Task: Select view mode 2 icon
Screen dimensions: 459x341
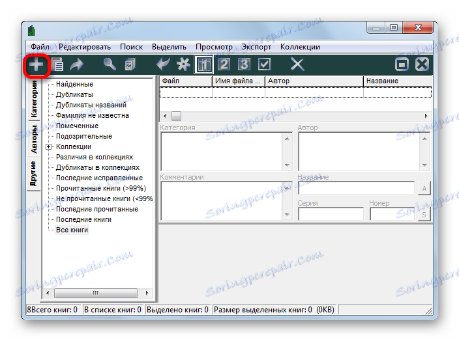Action: tap(224, 64)
